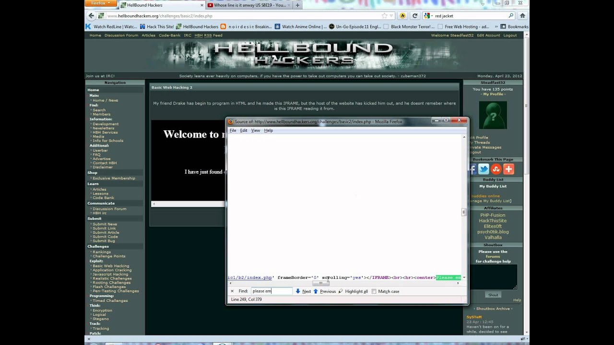Click the search magnifier in search box

pos(511,16)
